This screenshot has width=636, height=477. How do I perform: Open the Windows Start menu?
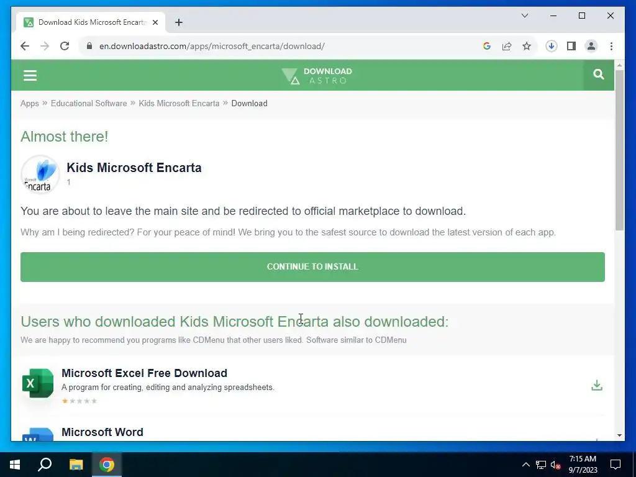[15, 465]
